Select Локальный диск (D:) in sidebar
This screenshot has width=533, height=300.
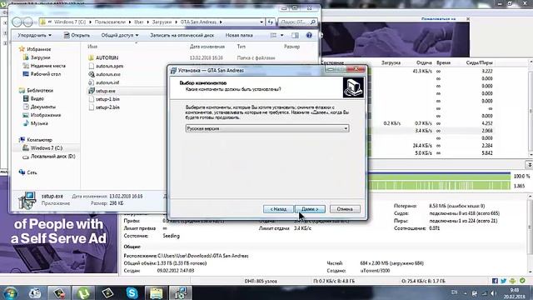[52, 157]
